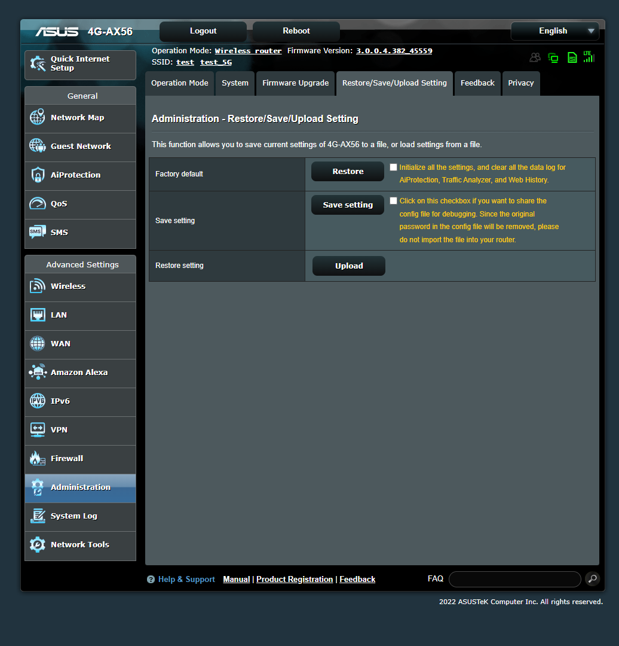Click the Upload button

(349, 266)
